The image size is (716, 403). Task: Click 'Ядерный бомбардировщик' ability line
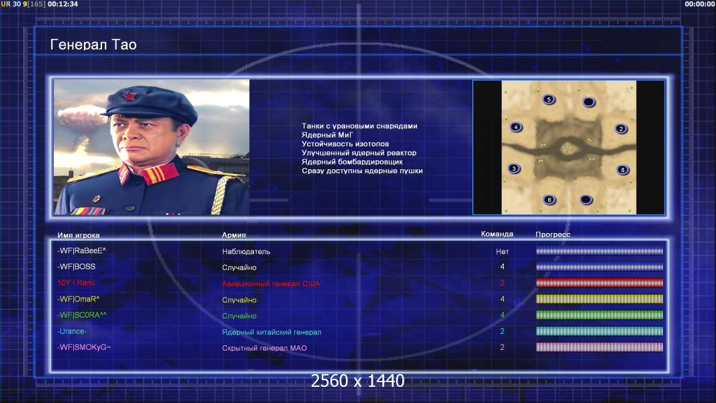[352, 162]
